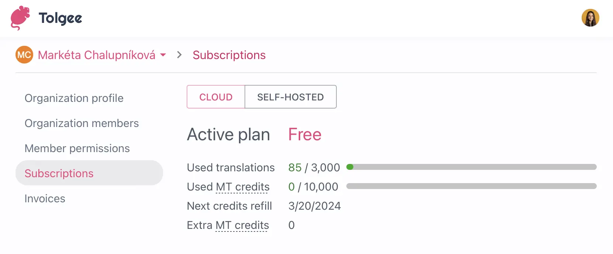
Task: Select the Tolgee wordmark in the header
Action: point(60,17)
